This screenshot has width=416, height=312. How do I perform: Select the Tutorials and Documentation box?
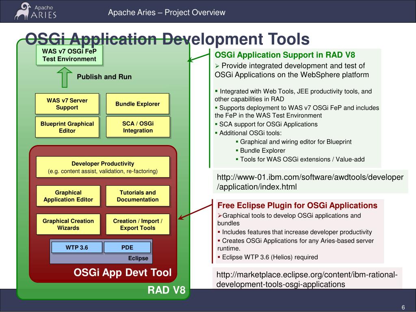click(x=137, y=196)
